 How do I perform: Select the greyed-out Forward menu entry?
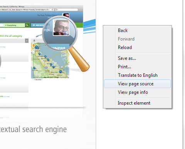click(137, 39)
